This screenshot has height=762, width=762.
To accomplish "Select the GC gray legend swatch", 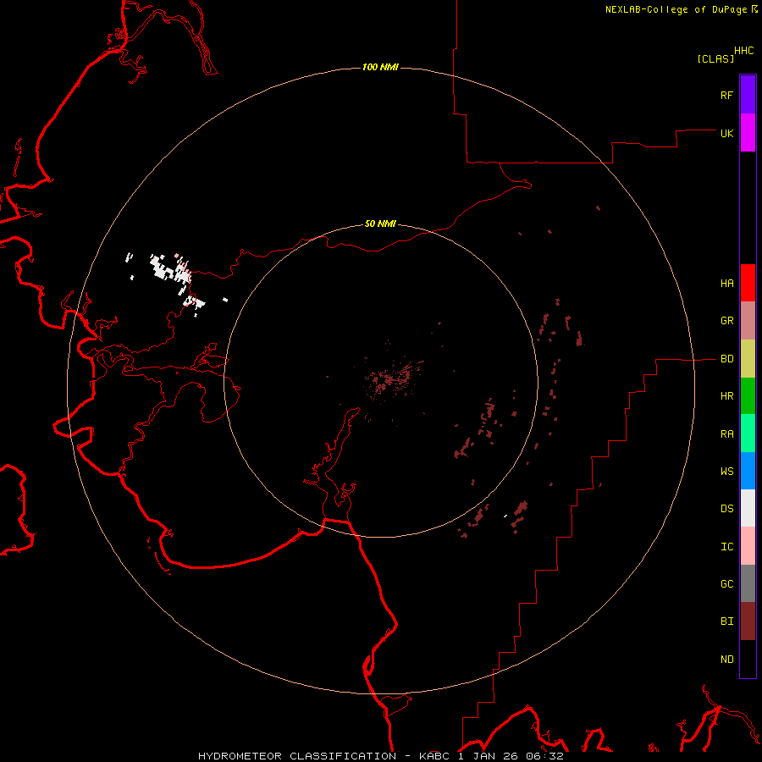I will coord(748,583).
